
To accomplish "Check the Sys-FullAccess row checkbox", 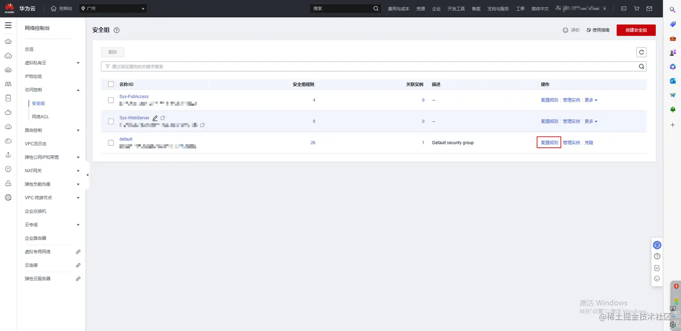I will click(x=111, y=100).
